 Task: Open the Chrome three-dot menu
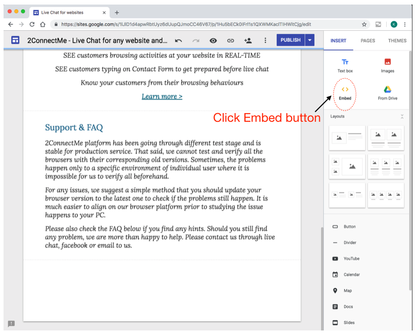pos(404,24)
